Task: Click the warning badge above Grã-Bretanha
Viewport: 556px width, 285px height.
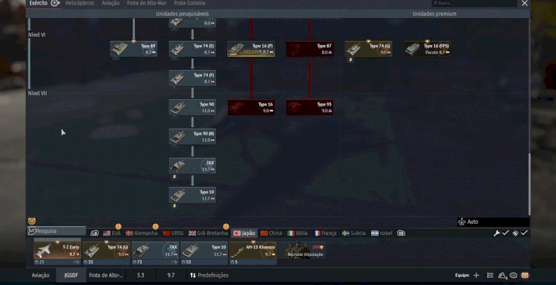Action: 226,227
